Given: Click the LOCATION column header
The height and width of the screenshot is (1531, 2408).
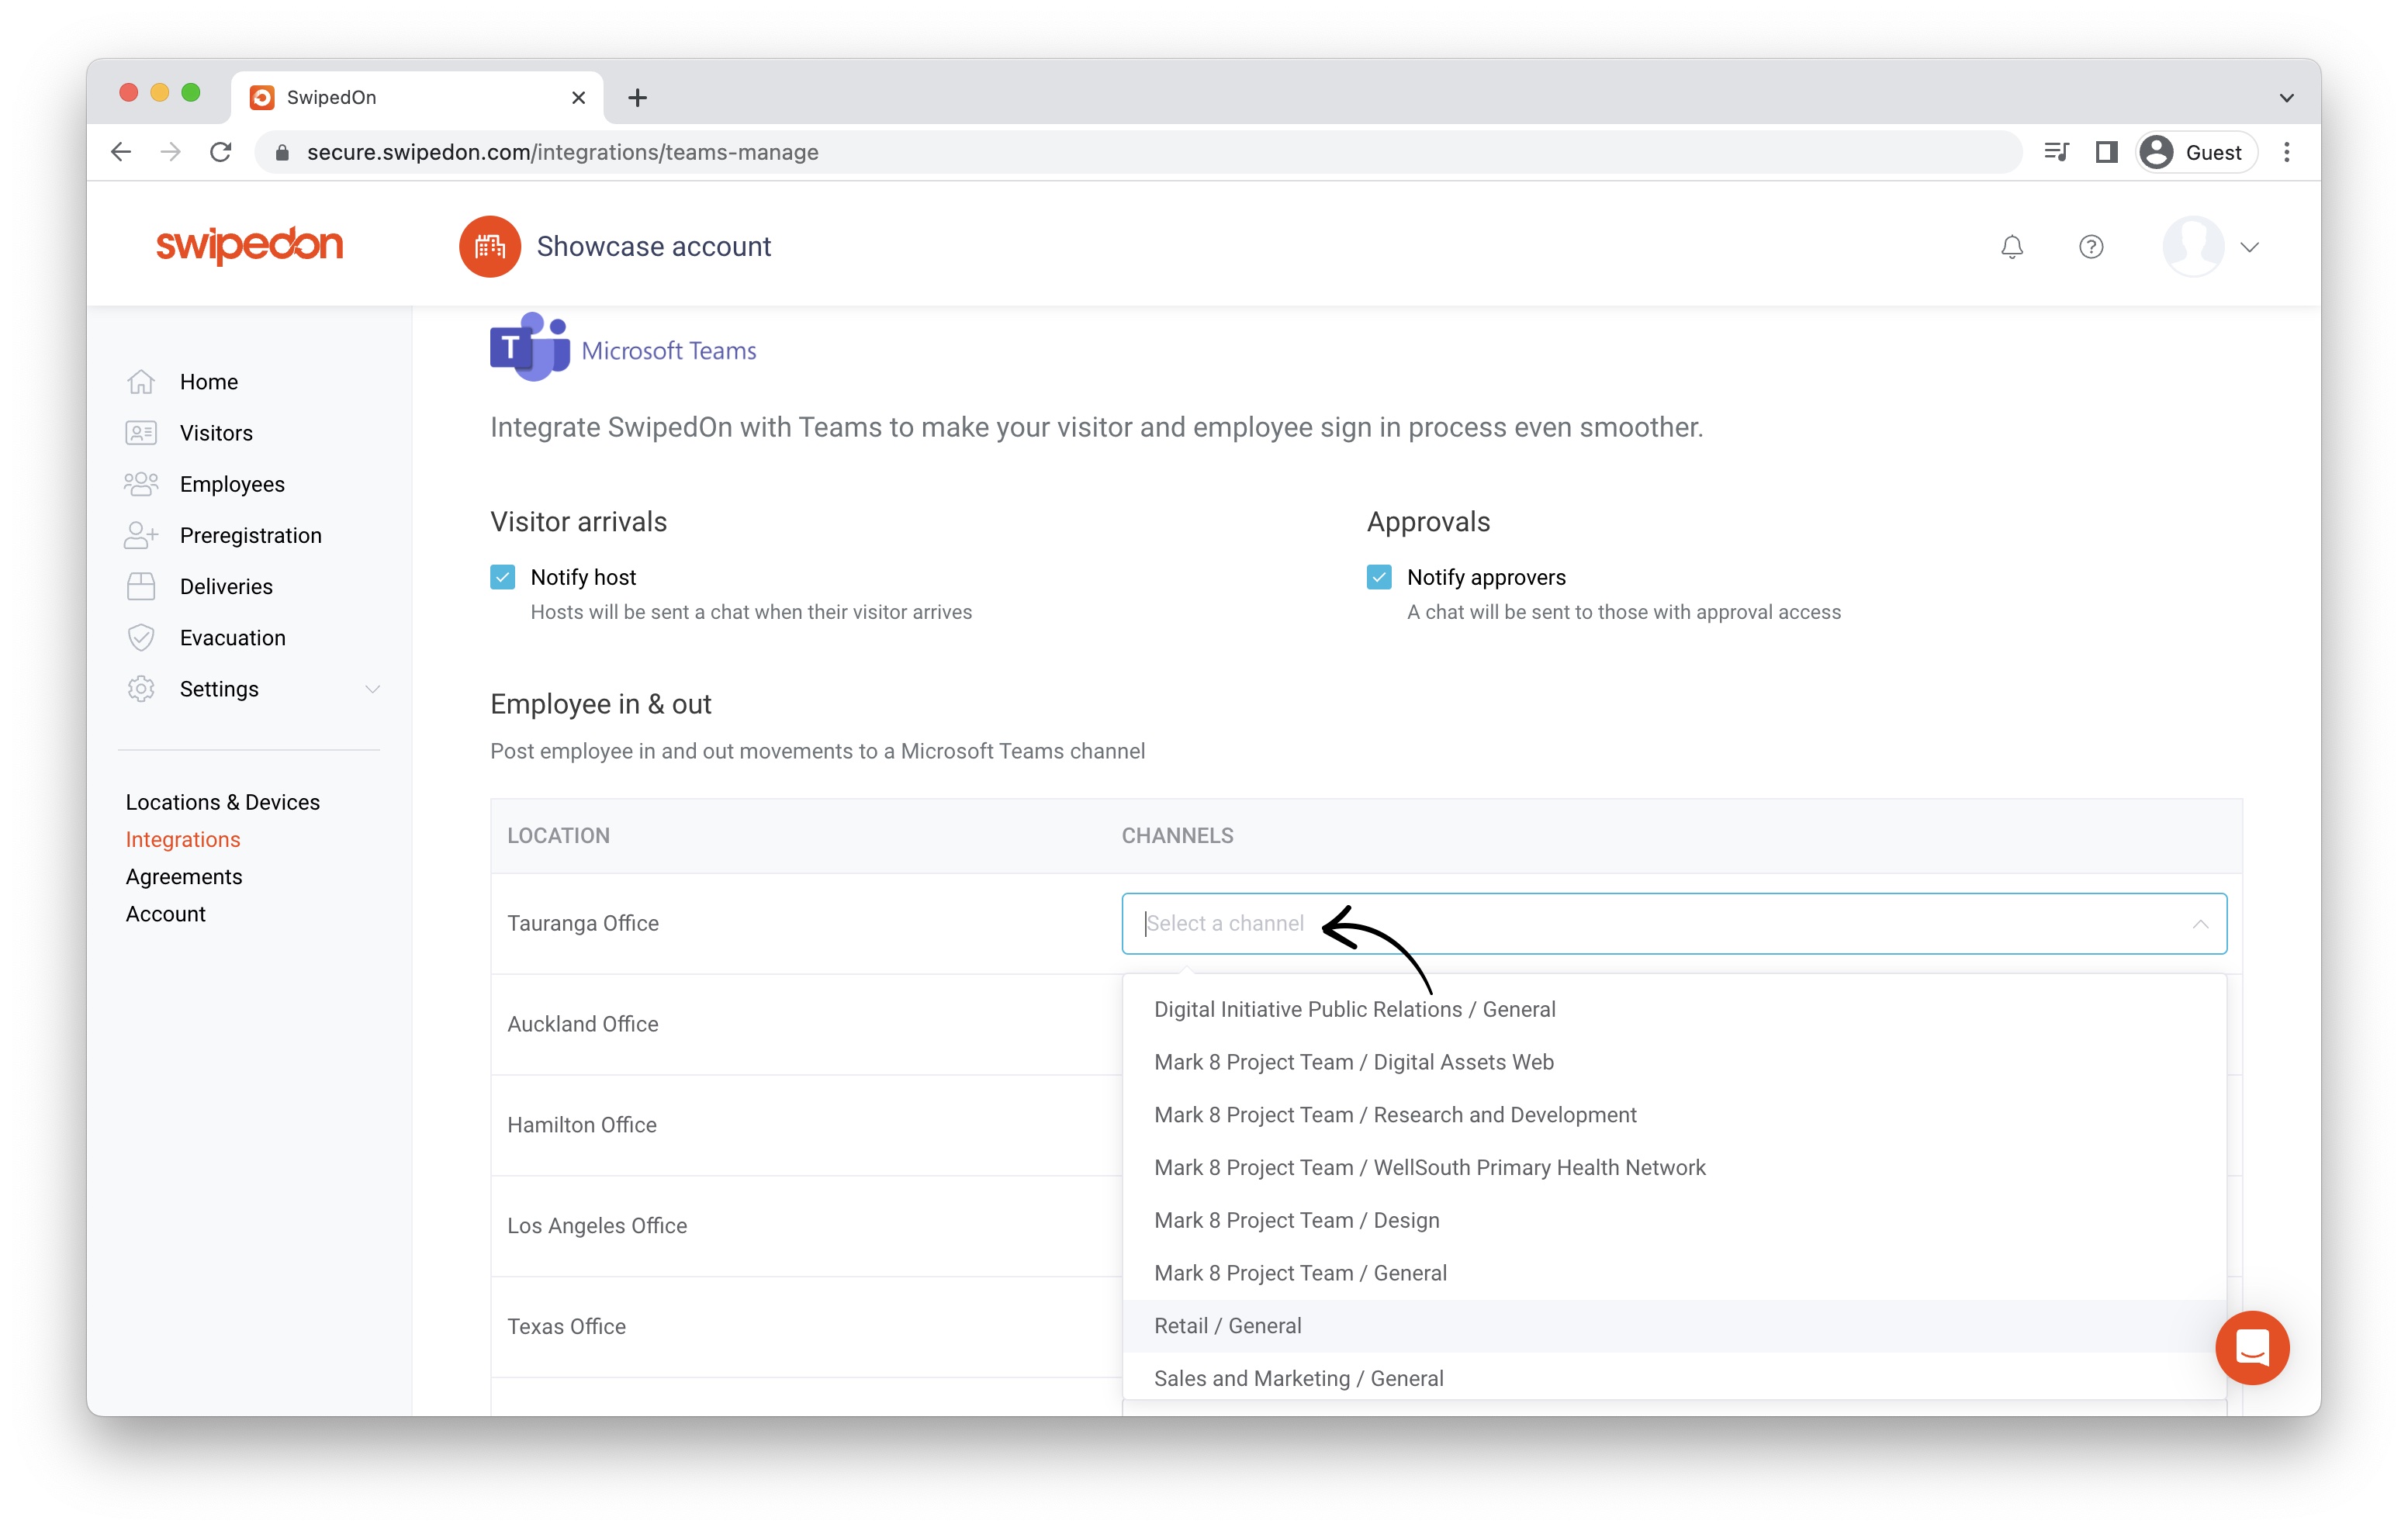Looking at the screenshot, I should 558,835.
